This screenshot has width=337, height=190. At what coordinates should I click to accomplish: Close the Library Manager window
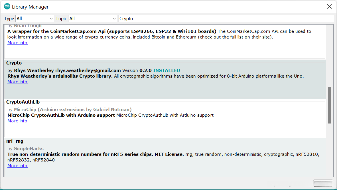329,7
